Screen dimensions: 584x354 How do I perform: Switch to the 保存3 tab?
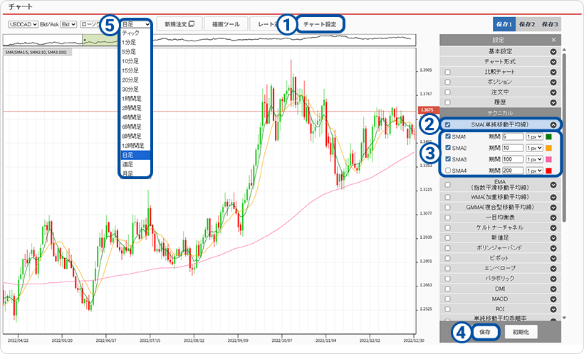click(549, 24)
